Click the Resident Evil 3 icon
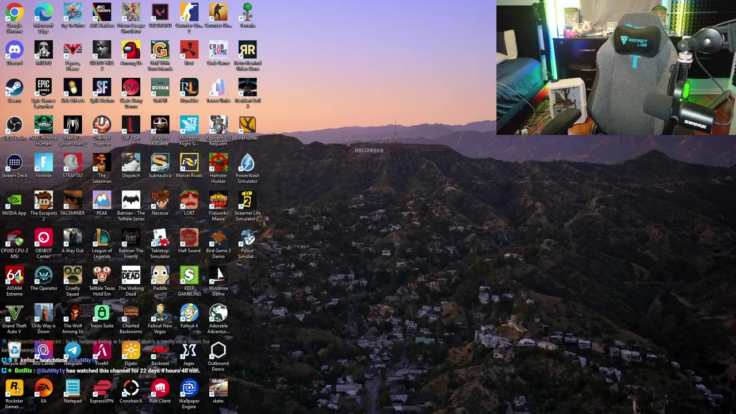The image size is (736, 414). [x=247, y=93]
